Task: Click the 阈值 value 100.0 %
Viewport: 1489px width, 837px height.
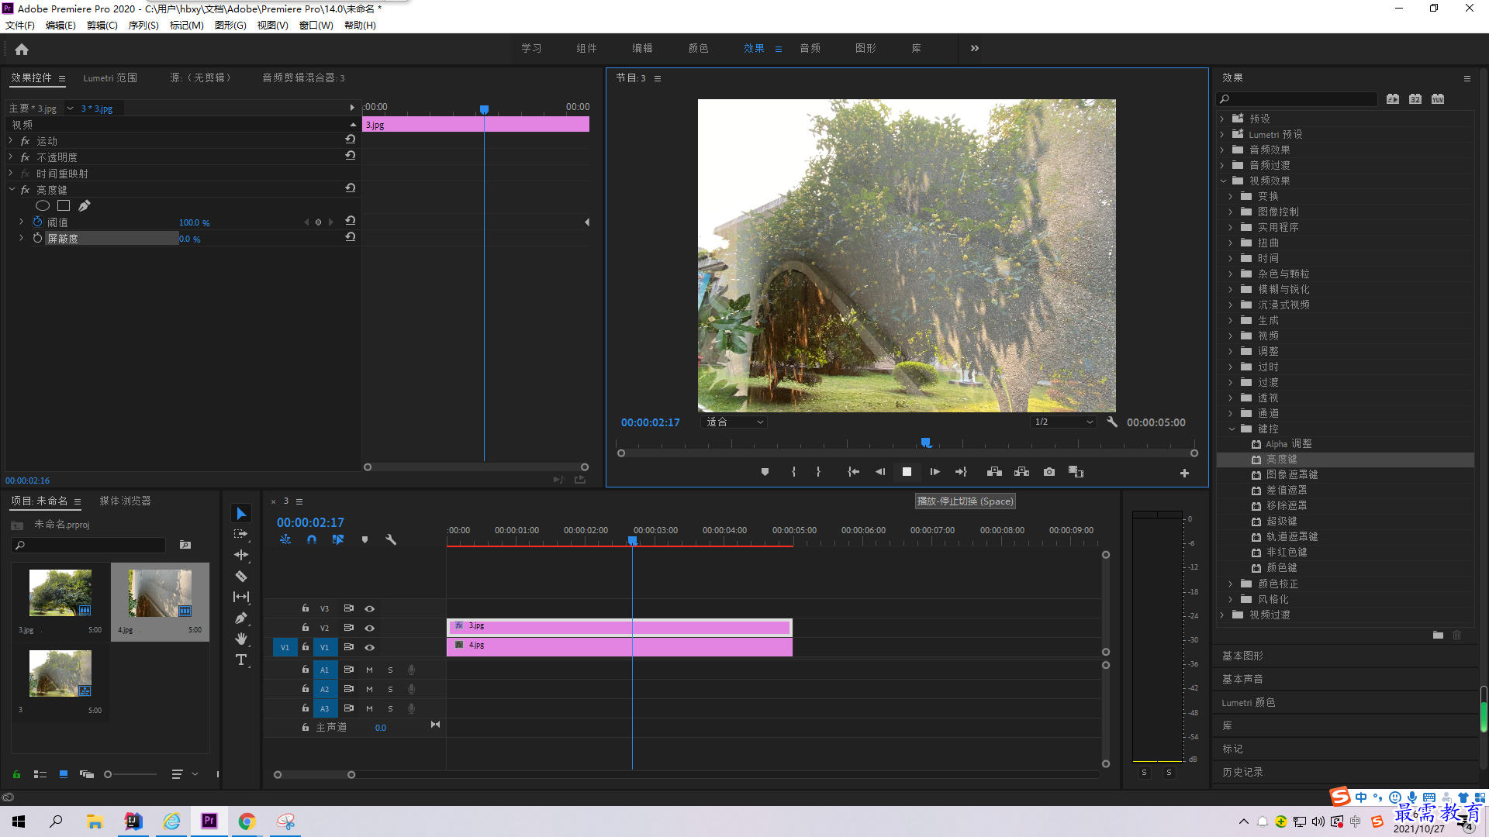Action: pos(194,222)
